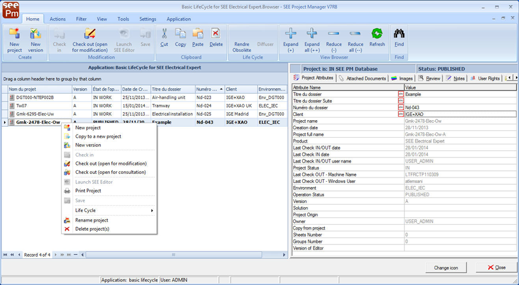Open the Actions ribbon tab
Screen dimensions: 519x285
(x=57, y=19)
